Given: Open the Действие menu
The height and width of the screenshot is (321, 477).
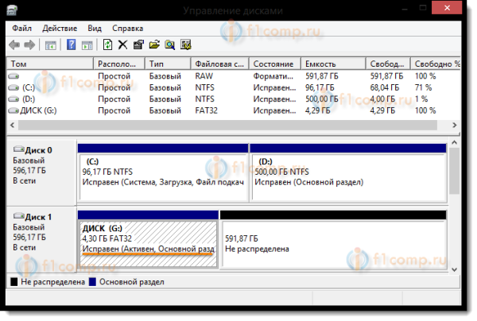Looking at the screenshot, I should [x=61, y=29].
